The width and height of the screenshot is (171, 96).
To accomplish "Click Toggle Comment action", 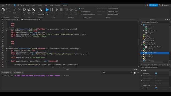I will [113, 9].
